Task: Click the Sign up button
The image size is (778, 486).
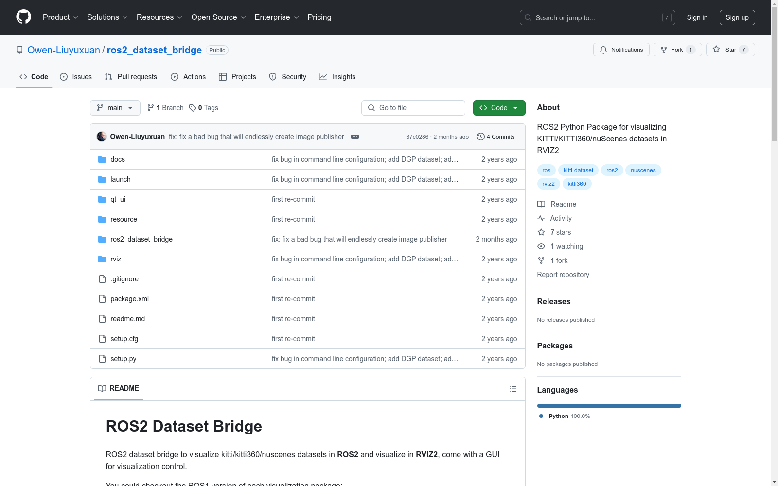Action: tap(737, 17)
